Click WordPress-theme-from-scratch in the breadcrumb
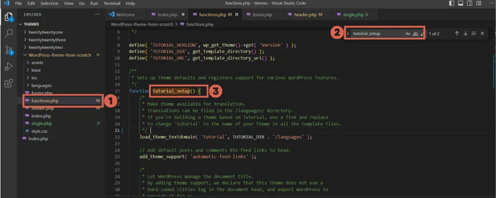 tap(142, 24)
